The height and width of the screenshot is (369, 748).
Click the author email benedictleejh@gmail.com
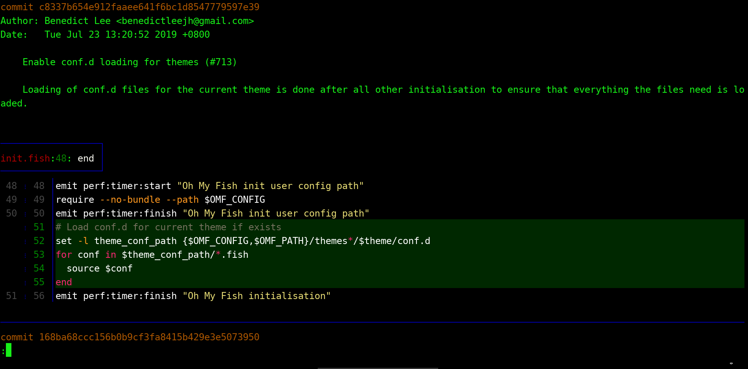(x=185, y=20)
